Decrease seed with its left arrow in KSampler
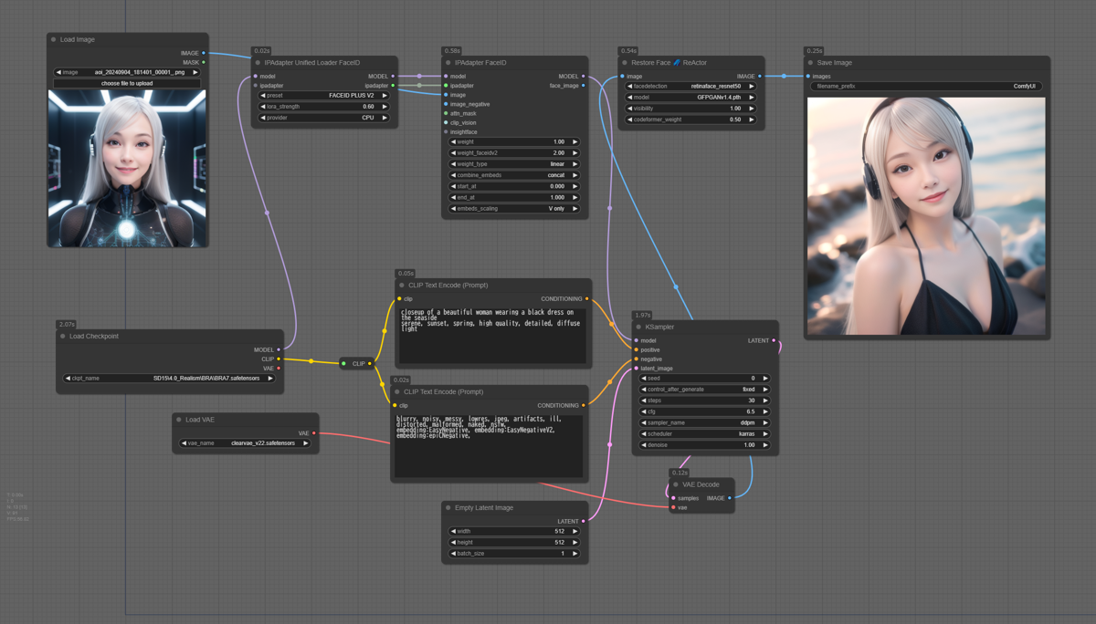 (x=644, y=379)
